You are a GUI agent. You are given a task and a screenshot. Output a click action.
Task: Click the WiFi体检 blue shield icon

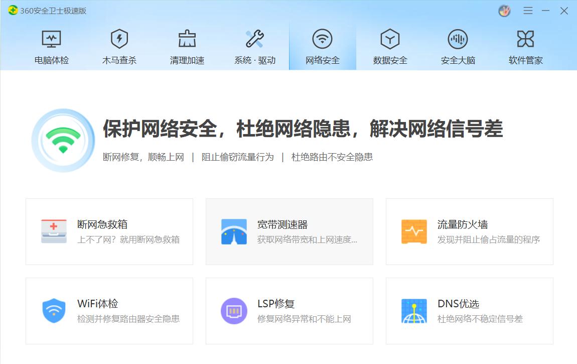click(x=54, y=310)
